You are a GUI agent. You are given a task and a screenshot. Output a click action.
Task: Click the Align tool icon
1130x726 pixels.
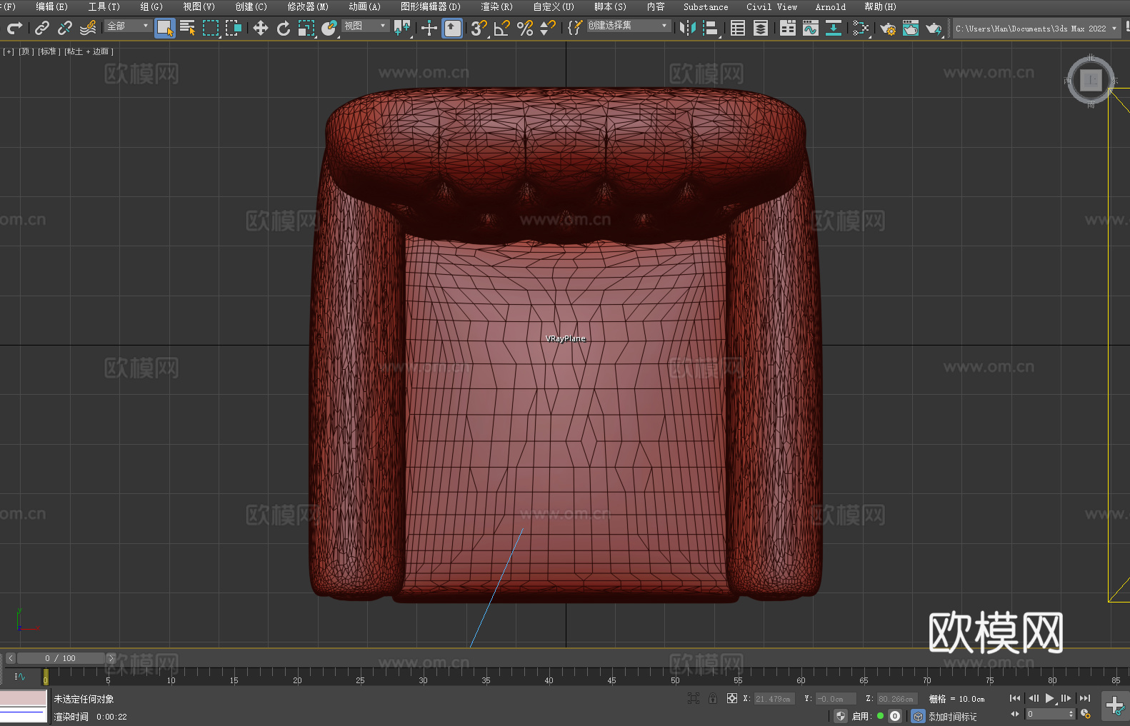(711, 28)
